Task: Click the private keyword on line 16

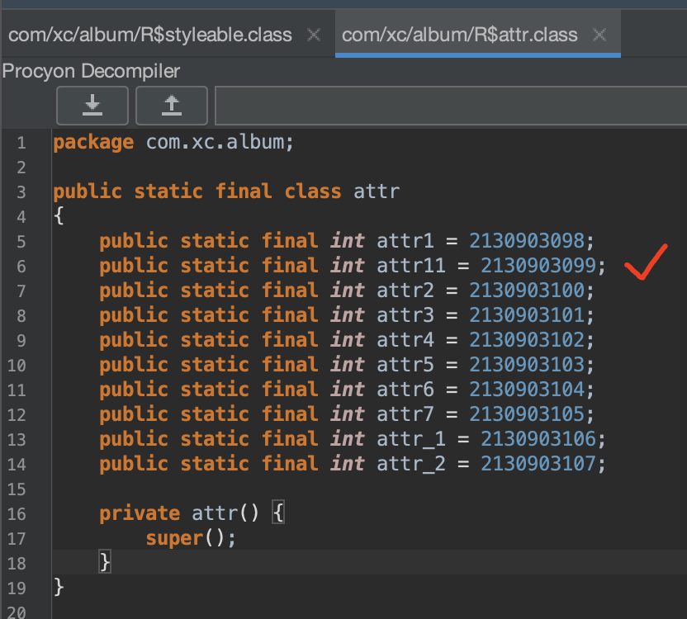Action: (140, 513)
